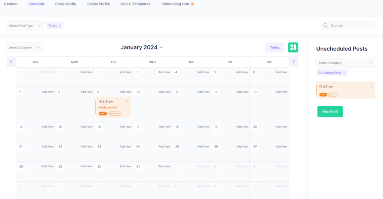This screenshot has width=383, height=199.
Task: Go to previous month with left arrow
Action: tap(11, 61)
